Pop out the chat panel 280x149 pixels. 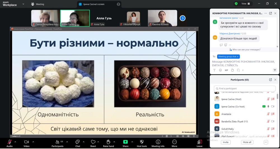(x=270, y=13)
